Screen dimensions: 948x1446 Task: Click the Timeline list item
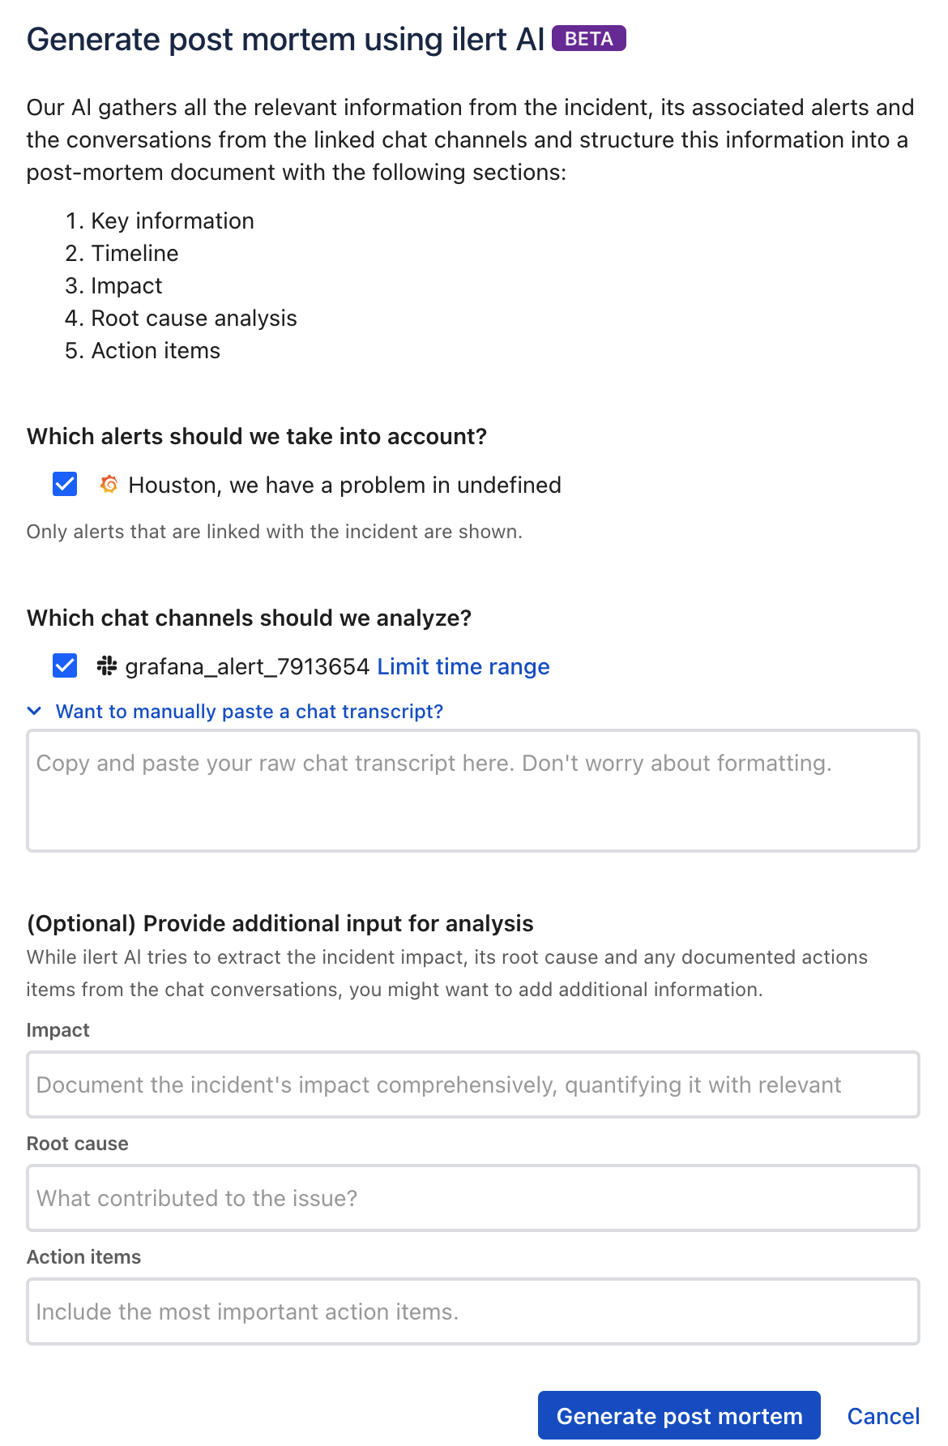(x=135, y=254)
